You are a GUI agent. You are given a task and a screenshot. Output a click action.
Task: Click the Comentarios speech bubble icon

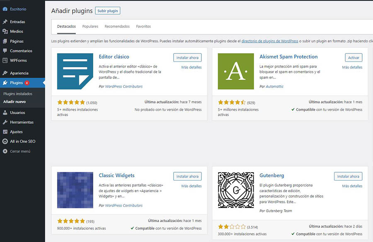click(x=5, y=51)
